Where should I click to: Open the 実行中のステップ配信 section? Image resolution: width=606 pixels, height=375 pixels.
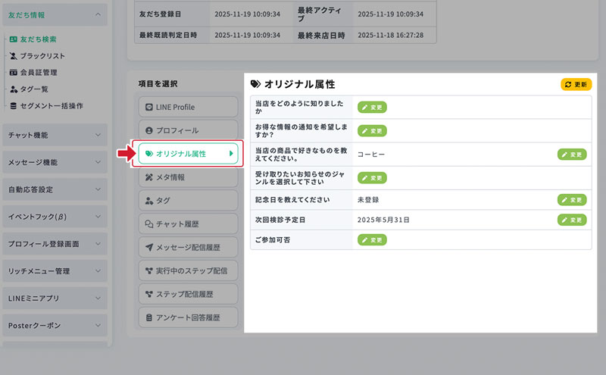[188, 270]
